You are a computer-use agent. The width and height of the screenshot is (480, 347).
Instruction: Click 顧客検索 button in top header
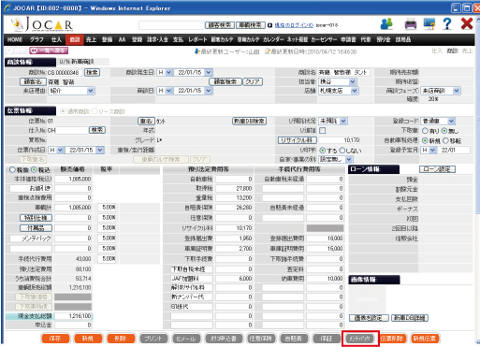[x=220, y=25]
